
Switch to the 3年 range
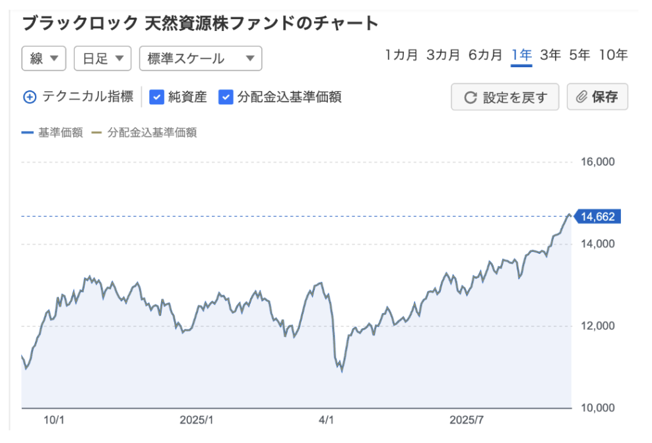(550, 55)
